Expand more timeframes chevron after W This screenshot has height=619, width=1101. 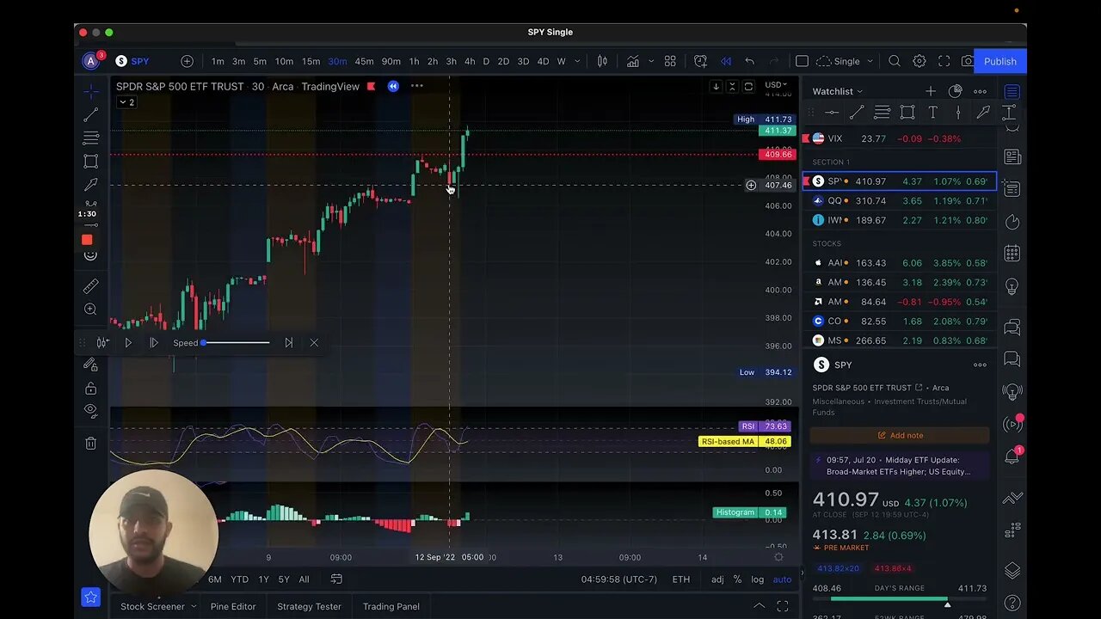tap(577, 61)
